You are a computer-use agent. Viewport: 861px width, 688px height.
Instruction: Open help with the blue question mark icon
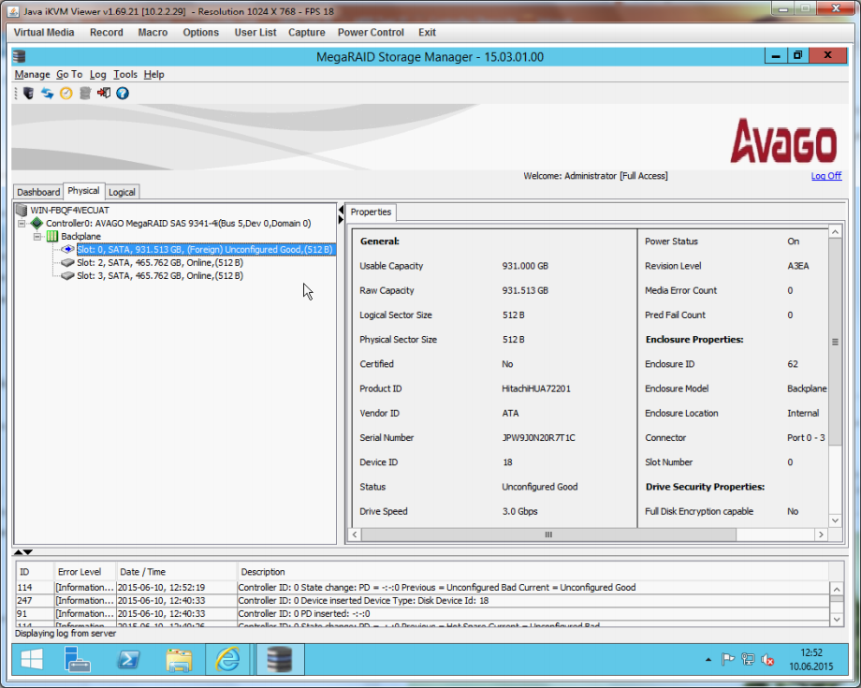123,93
